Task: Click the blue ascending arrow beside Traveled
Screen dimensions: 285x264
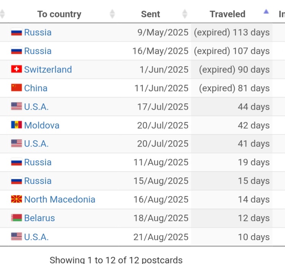Action: pyautogui.click(x=266, y=12)
